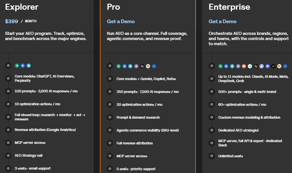Screen dimensions: 292x173
Task: Select the Explorer plan heading
Action: (x=22, y=7)
